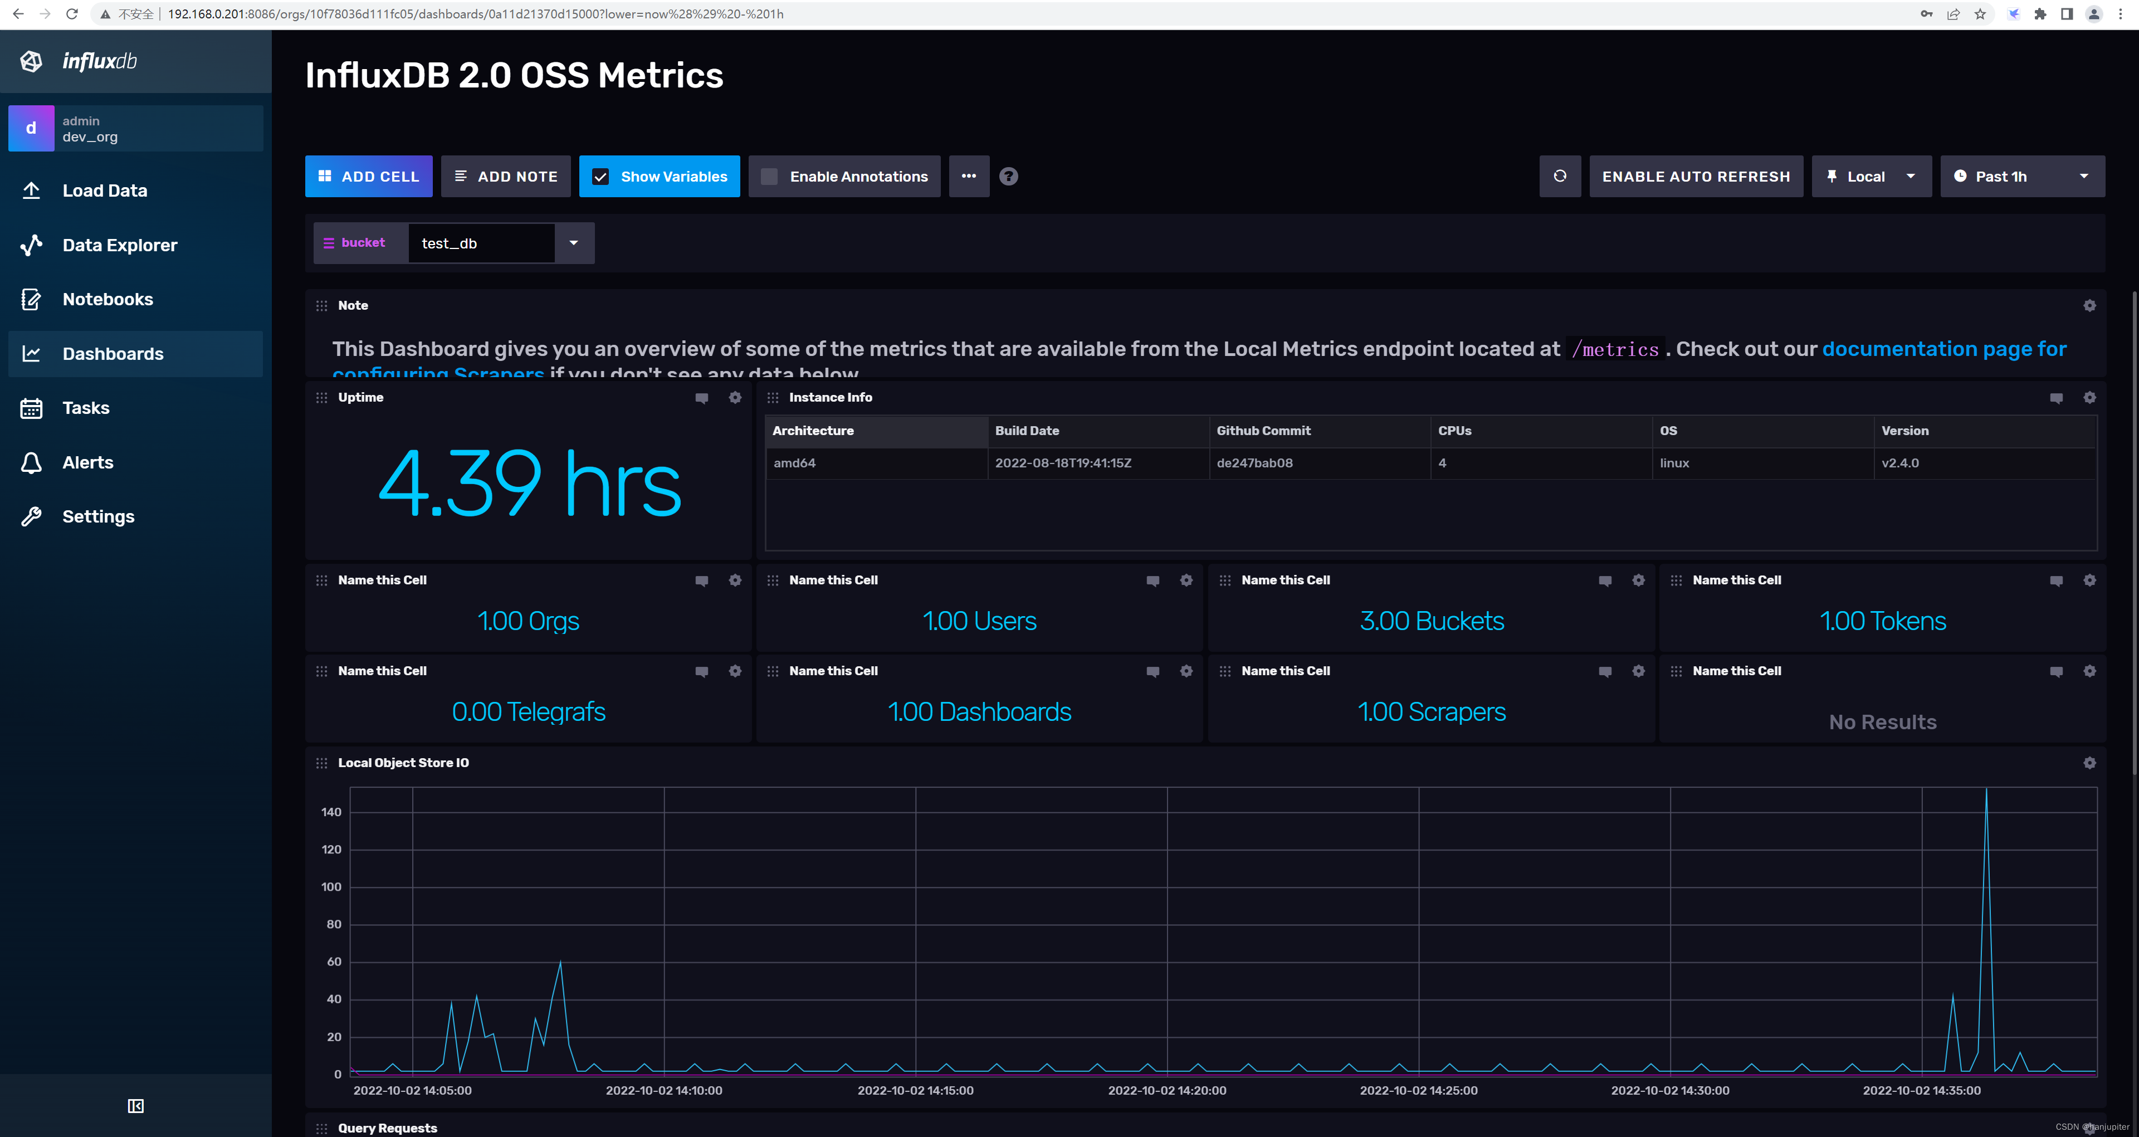The height and width of the screenshot is (1137, 2139).
Task: Open the gear settings on the 3.00 Buckets cell
Action: point(1638,580)
